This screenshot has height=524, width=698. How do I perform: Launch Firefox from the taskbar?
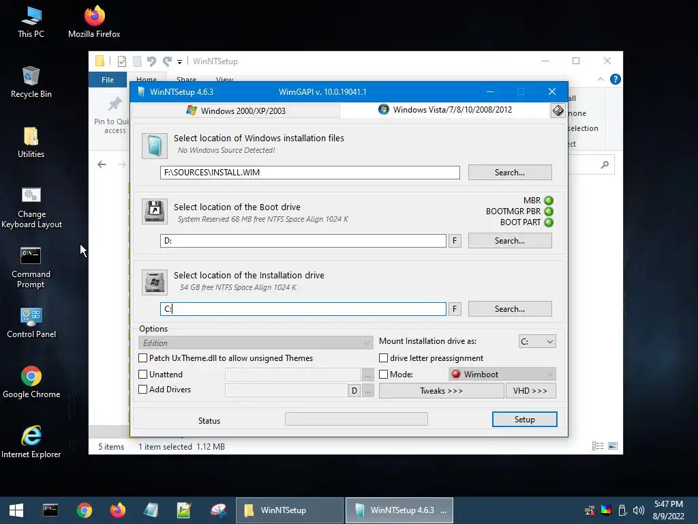click(117, 510)
